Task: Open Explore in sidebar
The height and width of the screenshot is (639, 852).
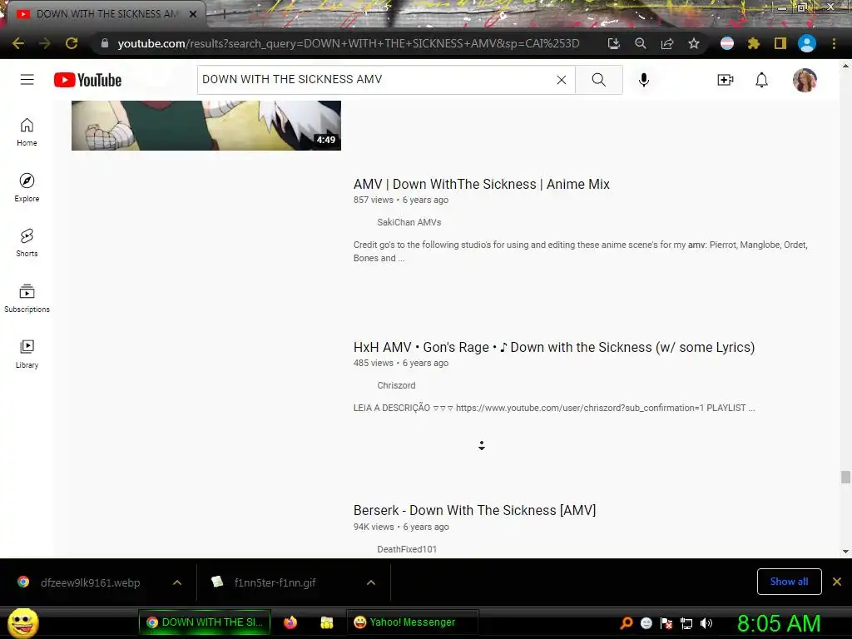Action: click(x=27, y=187)
